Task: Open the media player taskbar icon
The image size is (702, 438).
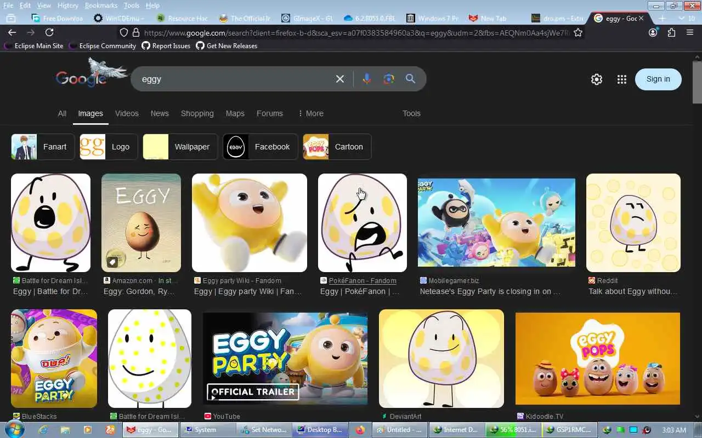Action: 88,430
